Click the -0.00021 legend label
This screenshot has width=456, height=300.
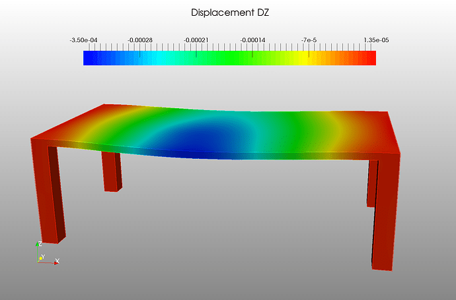click(x=196, y=40)
